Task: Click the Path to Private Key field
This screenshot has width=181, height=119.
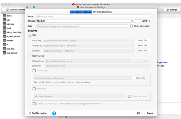Action: [83, 78]
